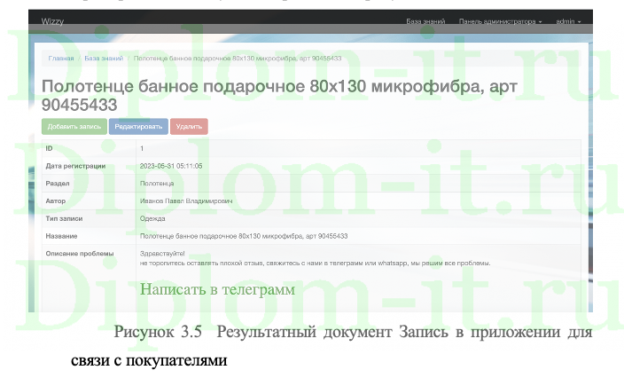Click the breadcrumb current page title text

pyautogui.click(x=238, y=59)
